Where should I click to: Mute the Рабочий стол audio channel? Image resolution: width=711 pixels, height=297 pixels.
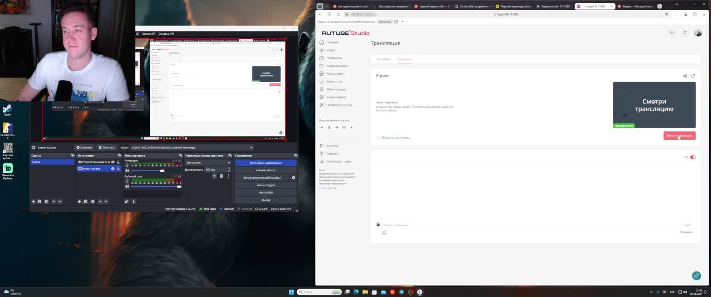(x=127, y=187)
